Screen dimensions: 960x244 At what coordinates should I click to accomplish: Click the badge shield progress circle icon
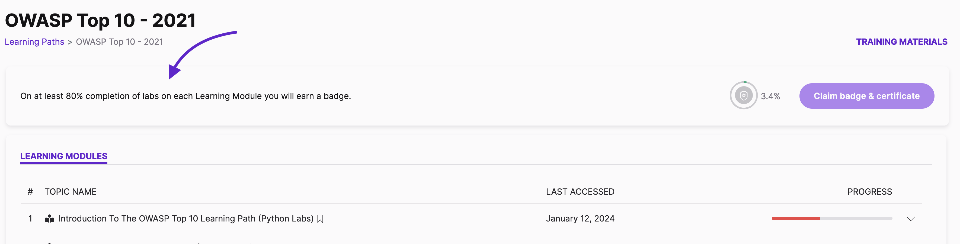tap(744, 95)
